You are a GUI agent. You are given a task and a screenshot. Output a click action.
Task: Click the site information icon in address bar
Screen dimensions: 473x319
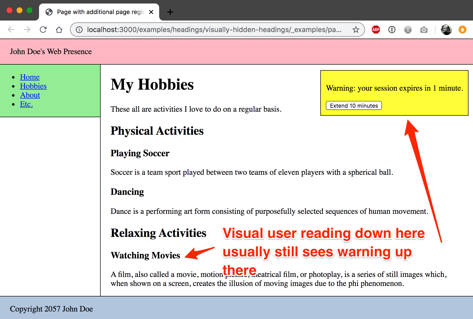click(79, 30)
